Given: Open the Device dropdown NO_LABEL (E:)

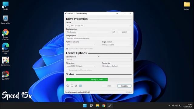Looking at the screenshot, I should (99, 25).
